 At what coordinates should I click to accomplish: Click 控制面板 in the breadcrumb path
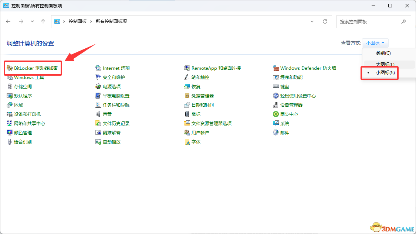77,21
